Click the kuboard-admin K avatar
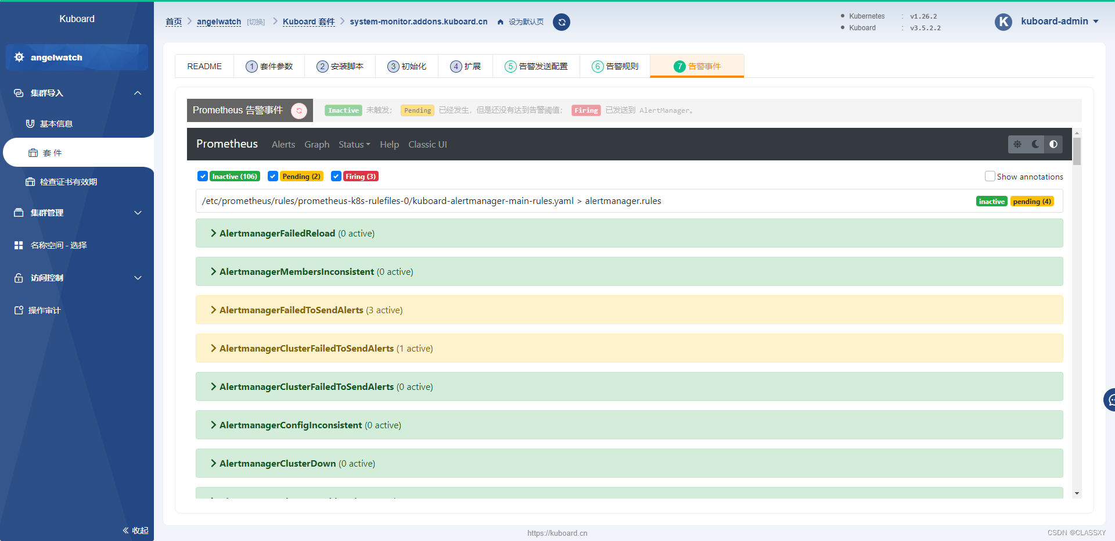Viewport: 1115px width, 541px height. coord(1003,22)
